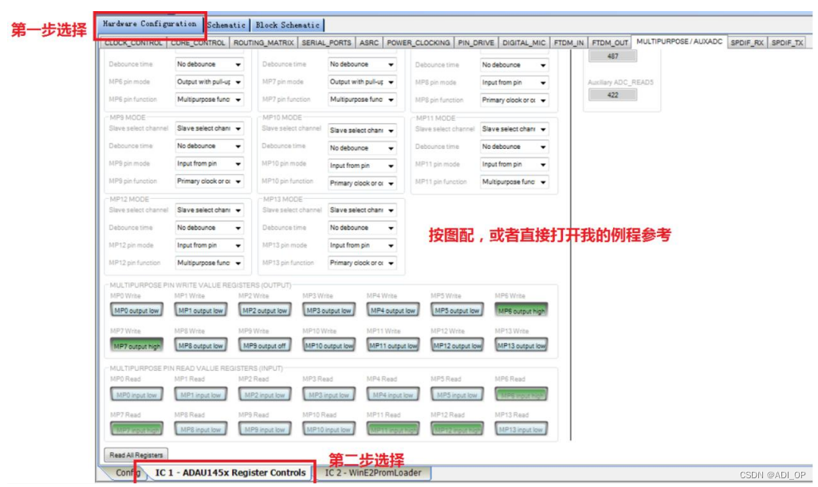Select the FTDM_OUT tab
The height and width of the screenshot is (487, 818).
pos(610,43)
